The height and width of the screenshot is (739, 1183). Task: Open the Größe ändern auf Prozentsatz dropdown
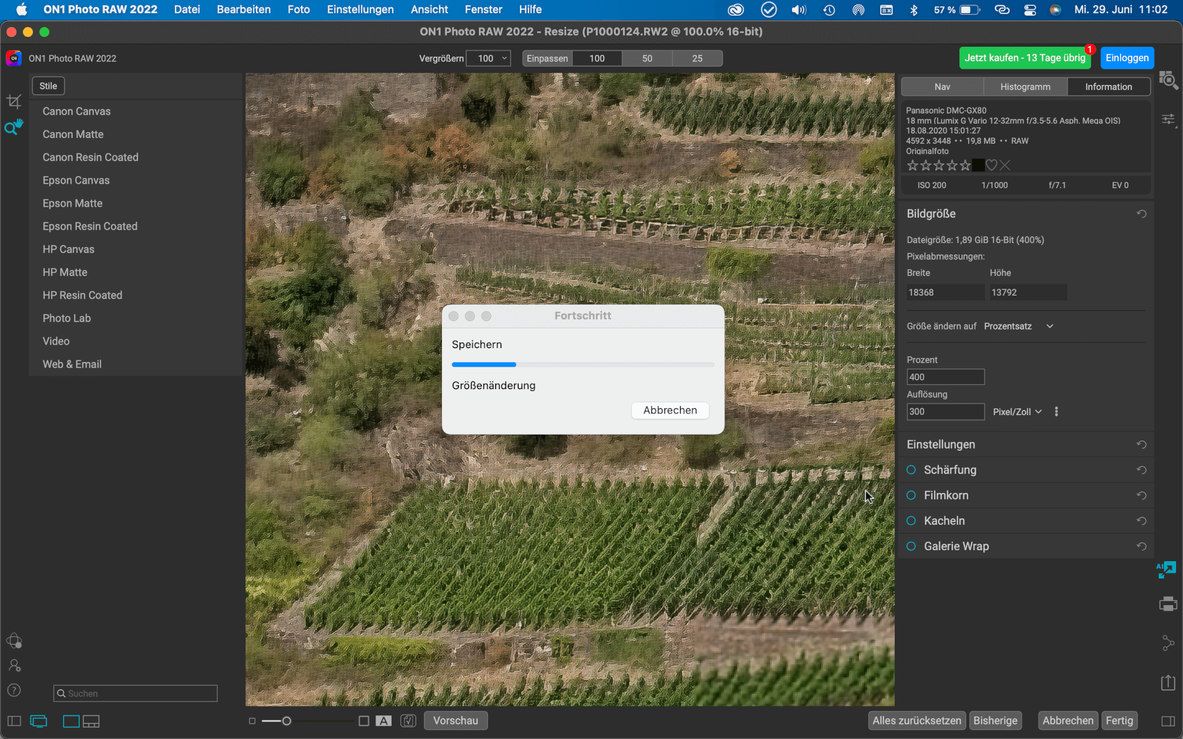(1019, 326)
